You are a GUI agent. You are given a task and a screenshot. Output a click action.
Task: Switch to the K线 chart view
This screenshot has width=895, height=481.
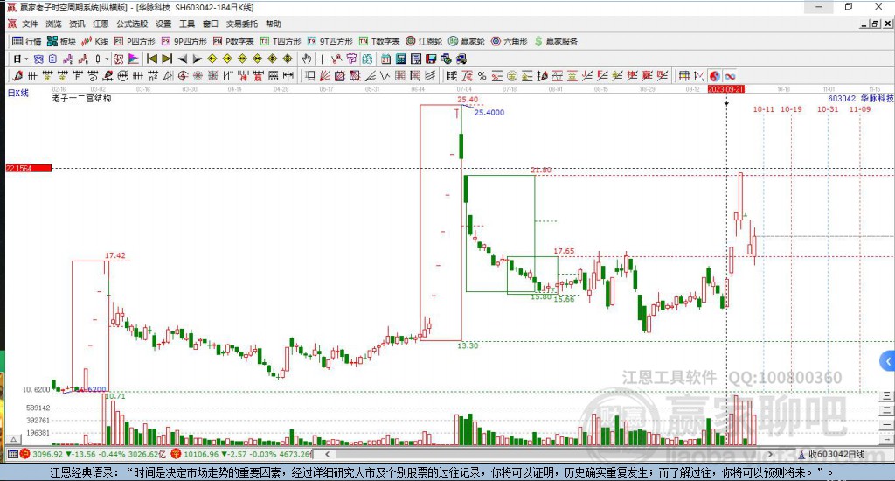coord(94,41)
